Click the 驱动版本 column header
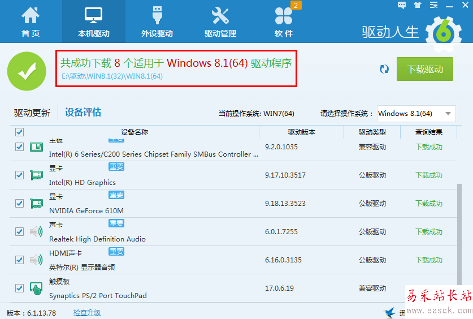This screenshot has height=319, width=473. click(x=302, y=132)
